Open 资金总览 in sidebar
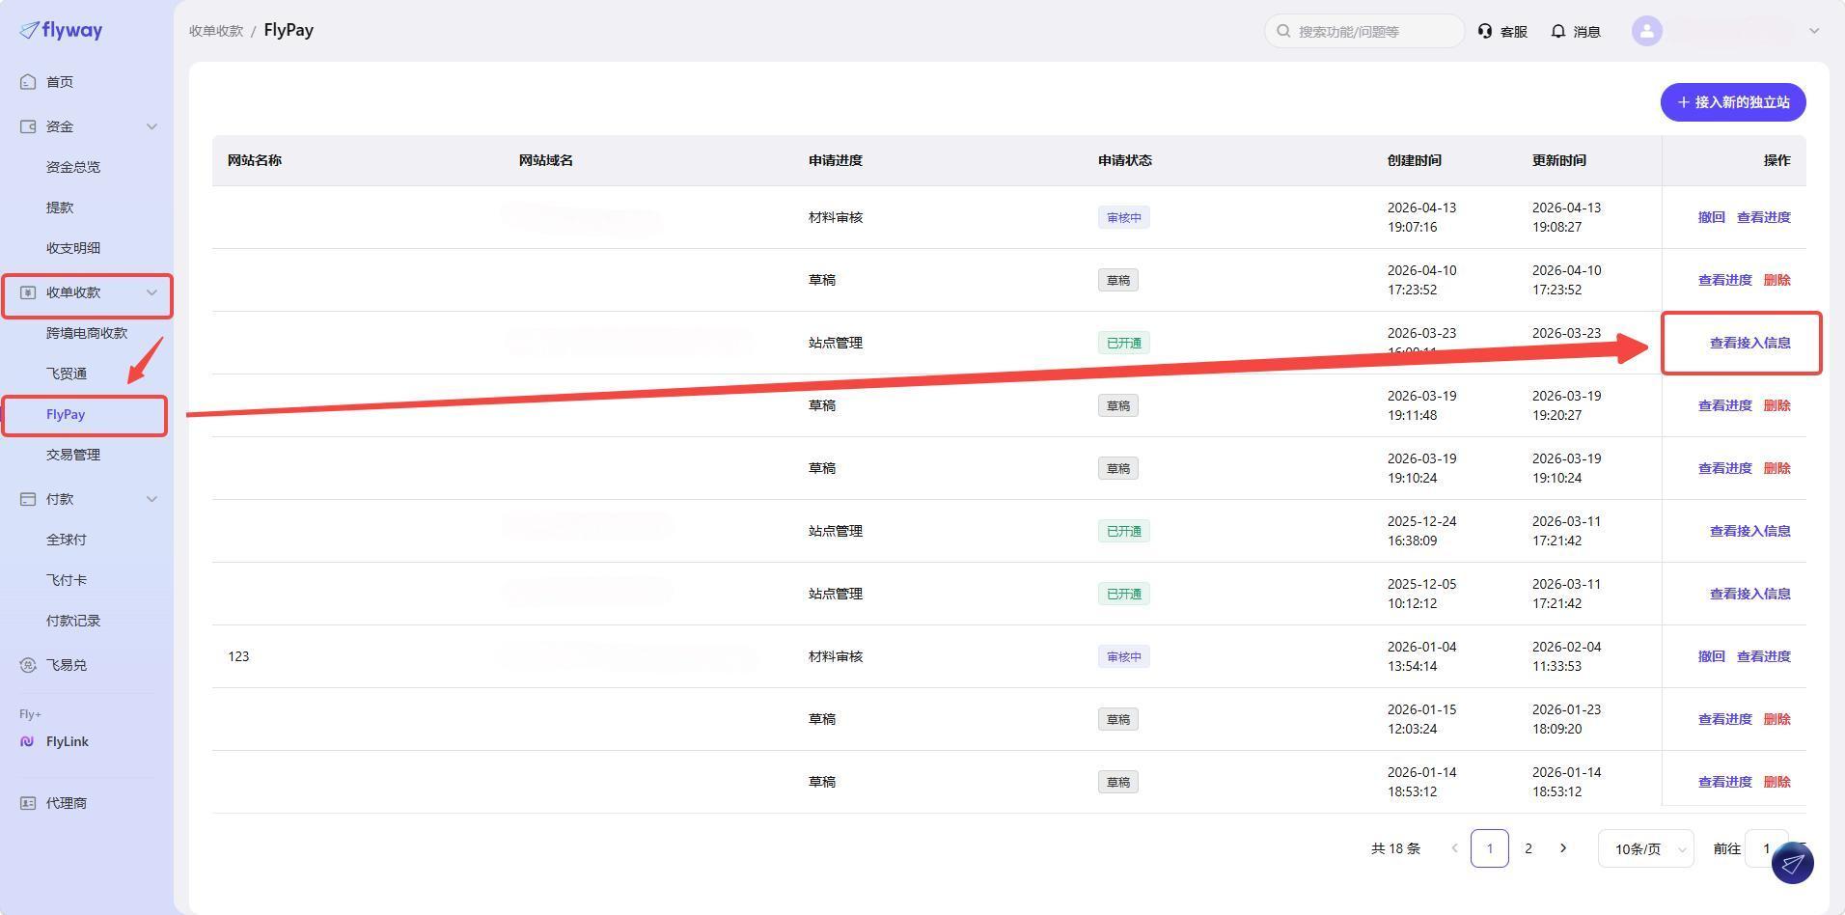The width and height of the screenshot is (1845, 915). tap(73, 167)
